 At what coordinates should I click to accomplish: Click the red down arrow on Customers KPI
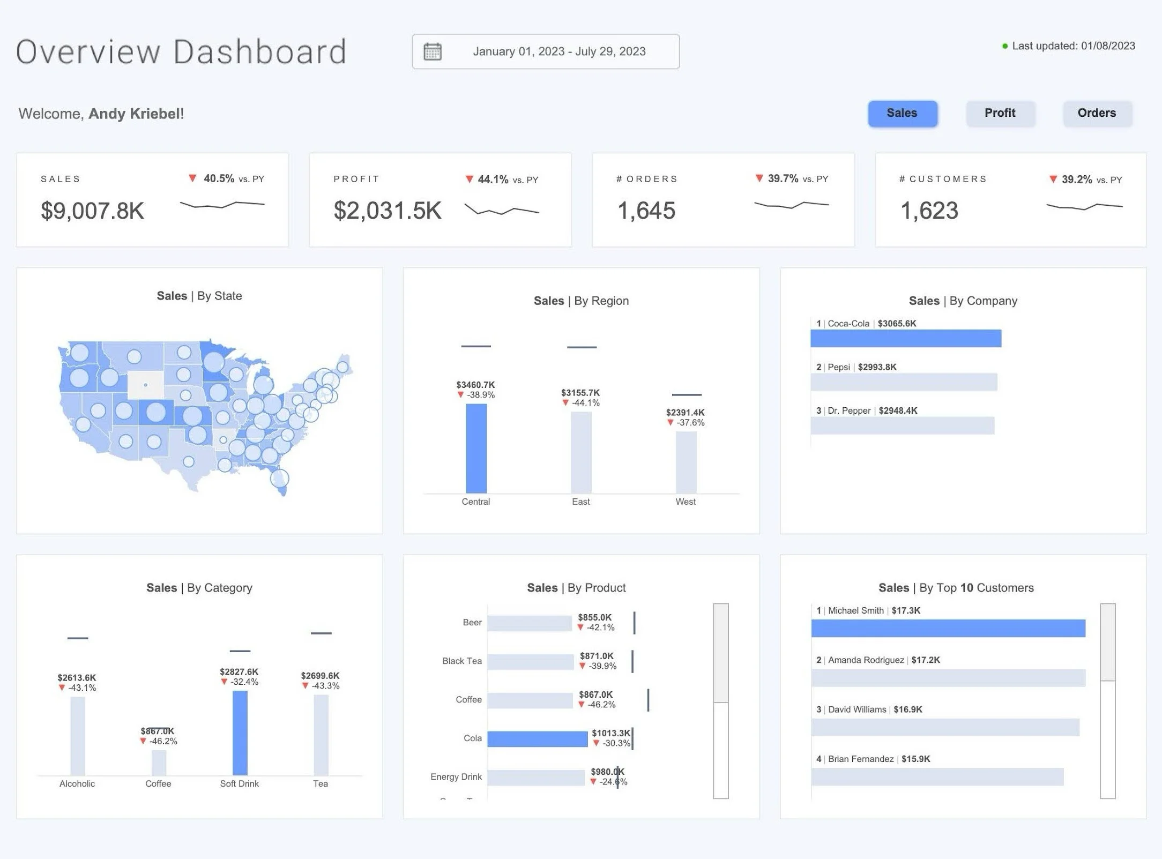point(1053,179)
